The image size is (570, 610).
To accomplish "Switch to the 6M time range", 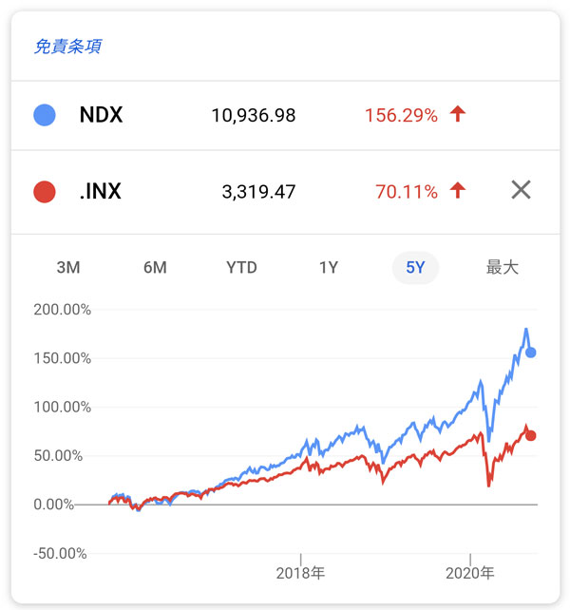I will click(155, 268).
